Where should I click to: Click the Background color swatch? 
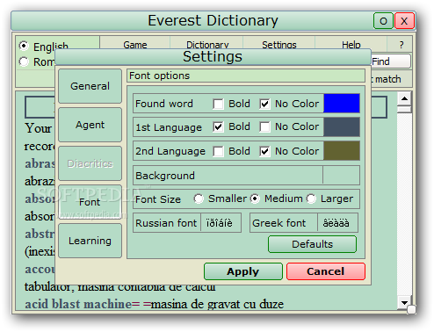342,175
